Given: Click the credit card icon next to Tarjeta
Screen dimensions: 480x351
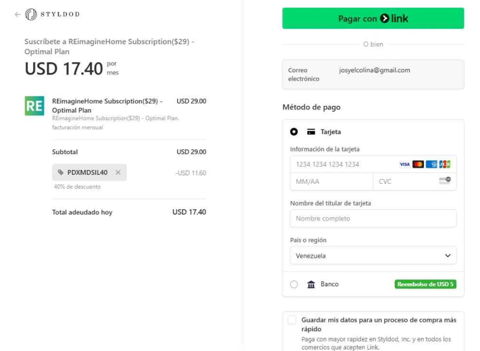Looking at the screenshot, I should point(311,132).
